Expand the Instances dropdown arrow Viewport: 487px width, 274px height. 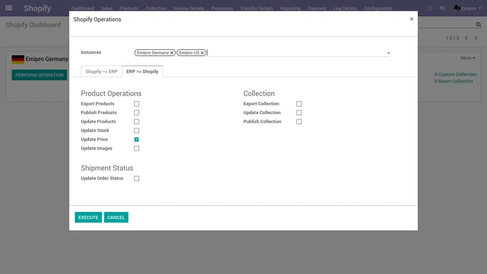coord(388,53)
